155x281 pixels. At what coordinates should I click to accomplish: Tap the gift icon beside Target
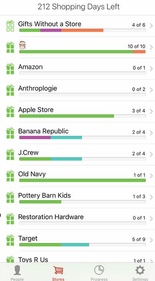(10, 240)
